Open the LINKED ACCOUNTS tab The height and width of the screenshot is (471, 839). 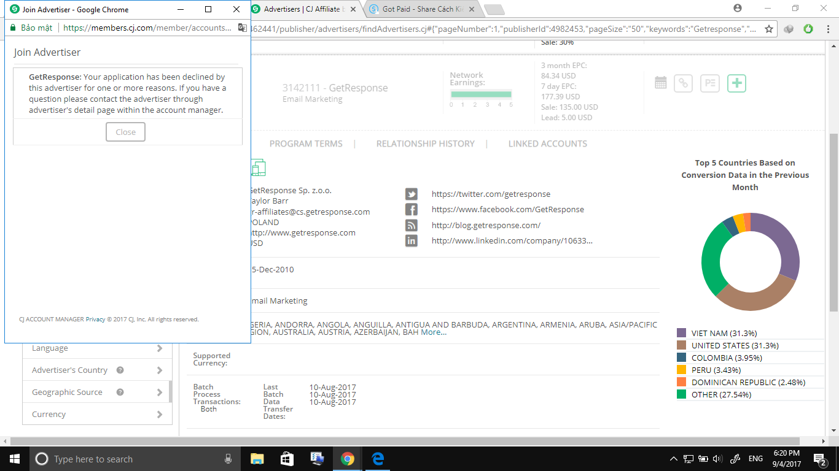pos(548,144)
